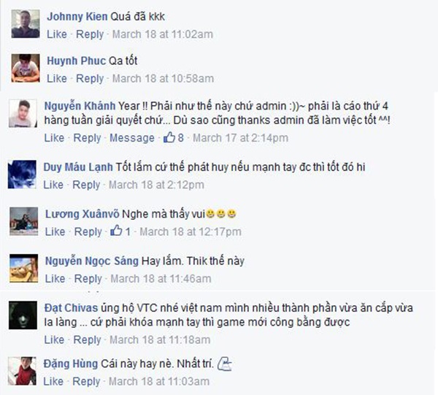
Task: Open Nguyễn Khánh's avatar thumbnail
Action: (23, 113)
